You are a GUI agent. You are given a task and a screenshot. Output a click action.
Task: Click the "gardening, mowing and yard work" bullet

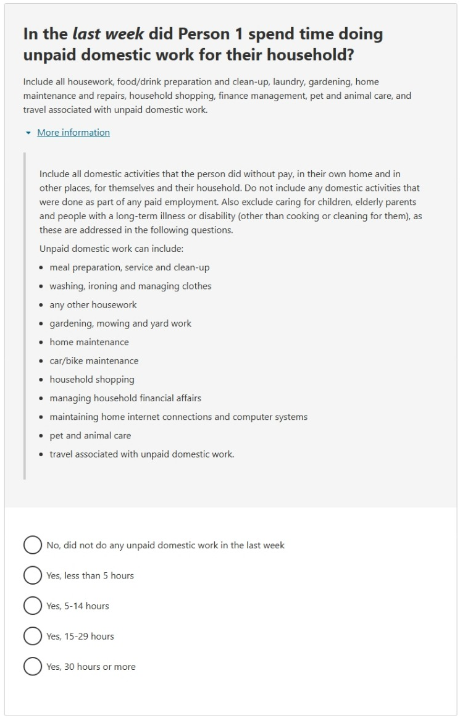(x=120, y=323)
